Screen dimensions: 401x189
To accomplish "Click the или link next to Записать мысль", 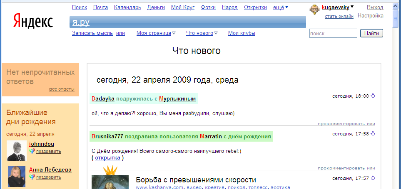I will 120,33.
